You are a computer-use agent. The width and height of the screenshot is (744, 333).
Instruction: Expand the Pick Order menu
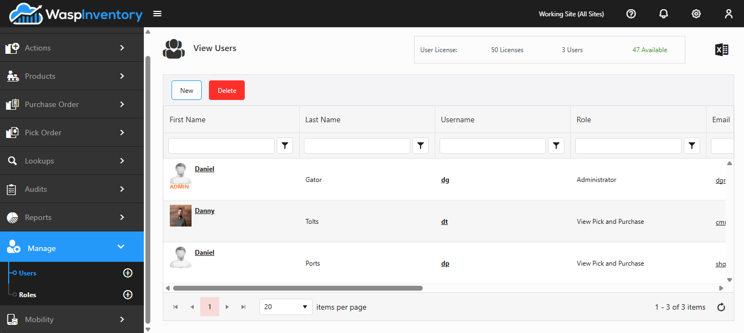[72, 133]
